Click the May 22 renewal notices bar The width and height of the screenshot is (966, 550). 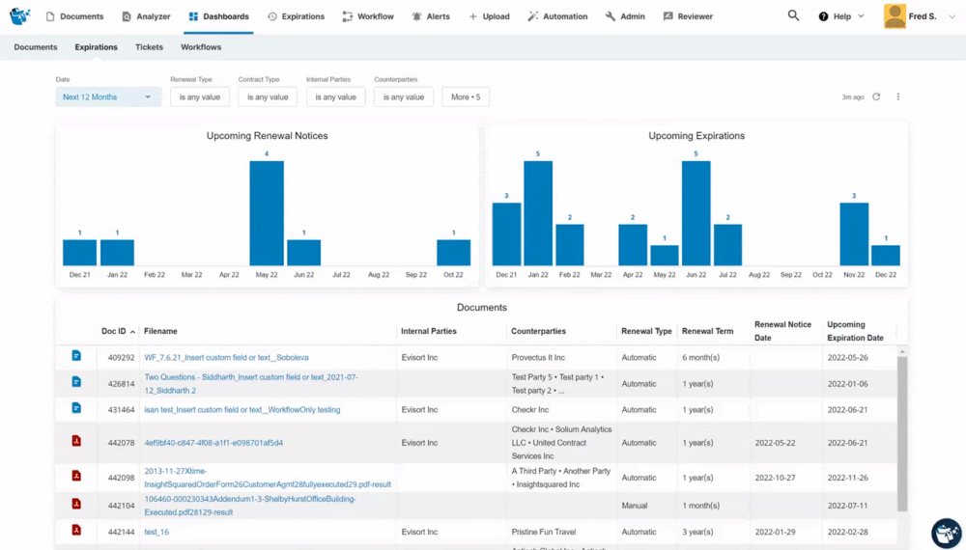pos(267,213)
